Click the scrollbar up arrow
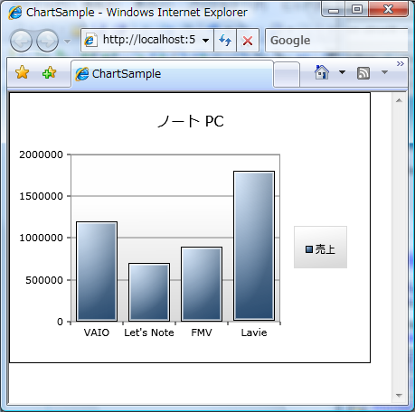This screenshot has height=412, width=415. 399,100
